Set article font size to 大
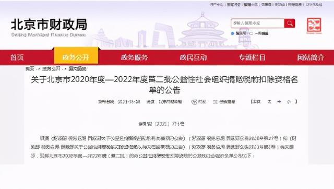The height and width of the screenshot is (189, 334). point(269,102)
